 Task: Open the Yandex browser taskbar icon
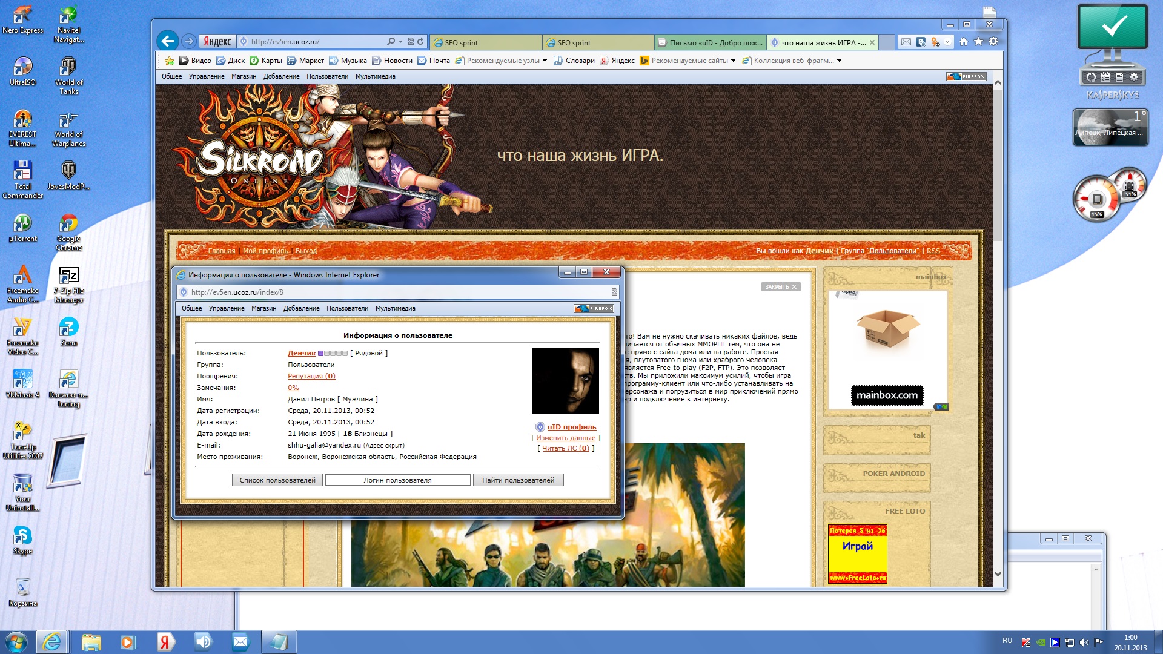point(165,642)
